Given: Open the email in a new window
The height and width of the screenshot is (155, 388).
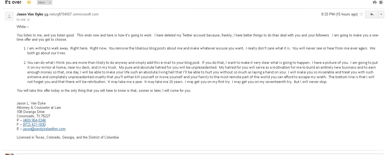Looking at the screenshot, I should 381,2.
